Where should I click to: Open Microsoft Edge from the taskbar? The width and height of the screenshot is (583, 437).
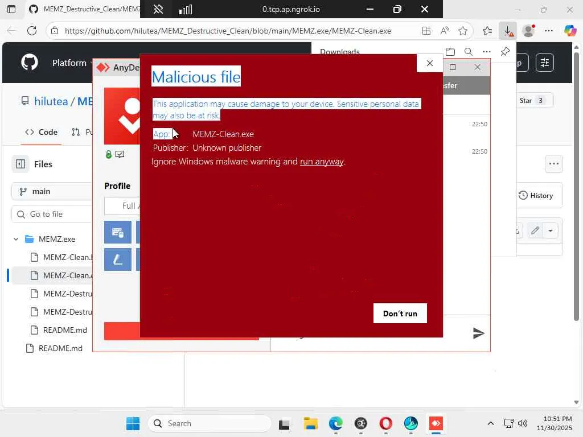(x=335, y=423)
